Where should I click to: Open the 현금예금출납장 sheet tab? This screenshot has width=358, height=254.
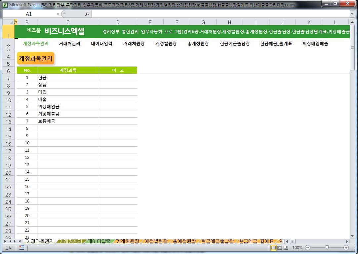click(x=218, y=241)
